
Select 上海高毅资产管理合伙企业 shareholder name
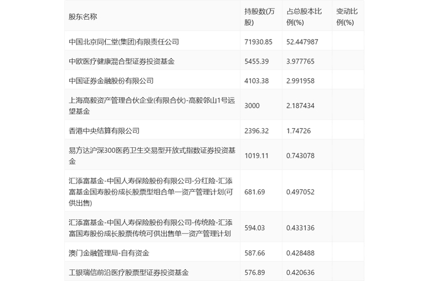(152, 106)
